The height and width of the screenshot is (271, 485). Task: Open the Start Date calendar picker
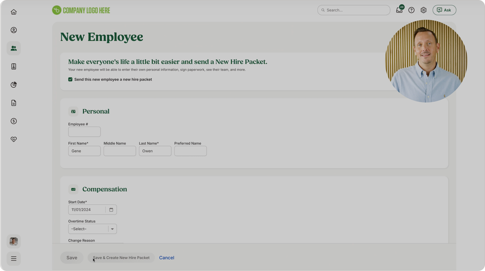111,210
